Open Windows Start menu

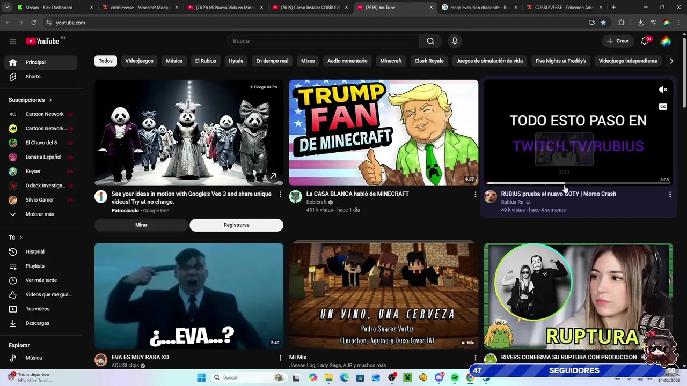tap(201, 377)
